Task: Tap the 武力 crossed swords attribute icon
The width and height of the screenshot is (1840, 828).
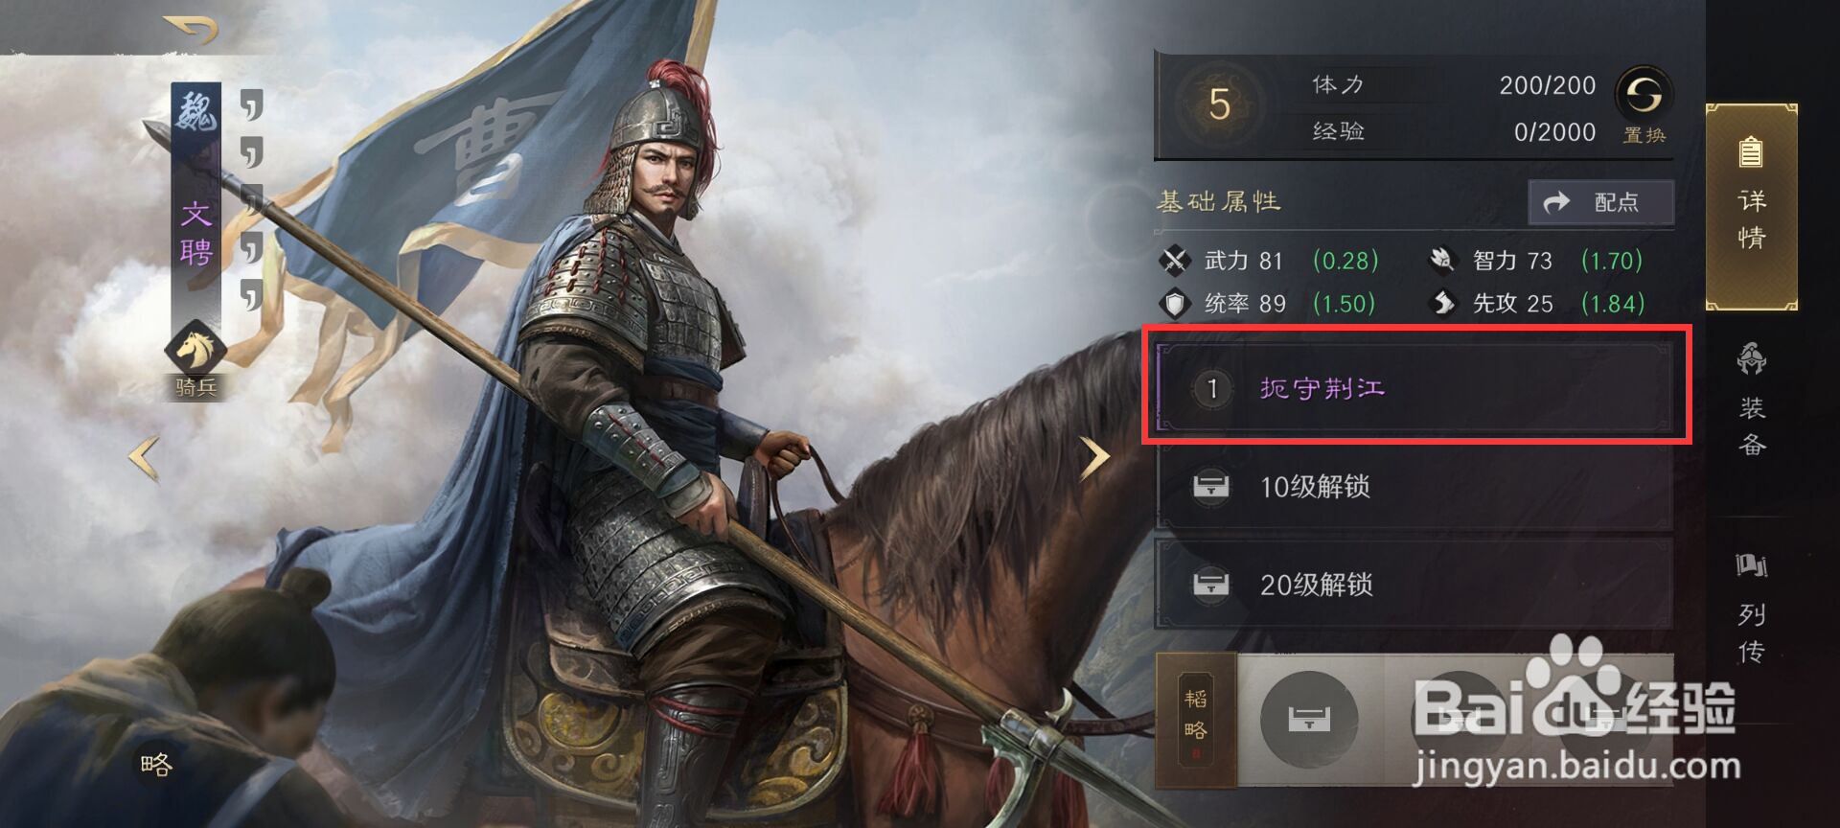Action: (1174, 261)
